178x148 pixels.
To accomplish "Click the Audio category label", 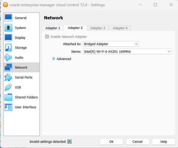I will coord(19,58).
